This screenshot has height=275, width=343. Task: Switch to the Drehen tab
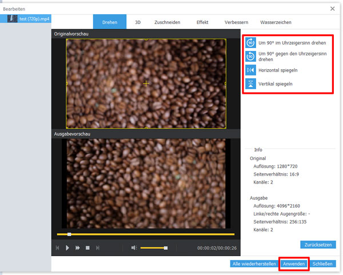110,22
